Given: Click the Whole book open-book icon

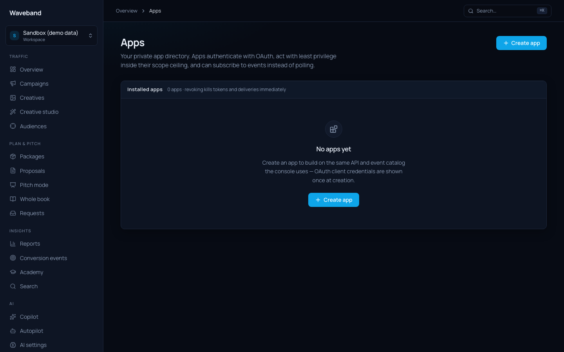Looking at the screenshot, I should point(13,199).
